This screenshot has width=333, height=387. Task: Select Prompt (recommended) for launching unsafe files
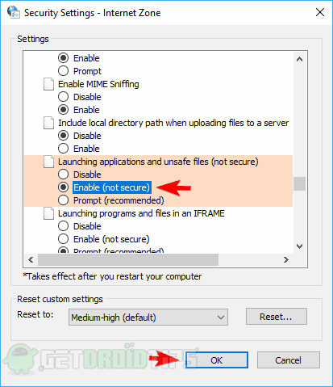63,200
